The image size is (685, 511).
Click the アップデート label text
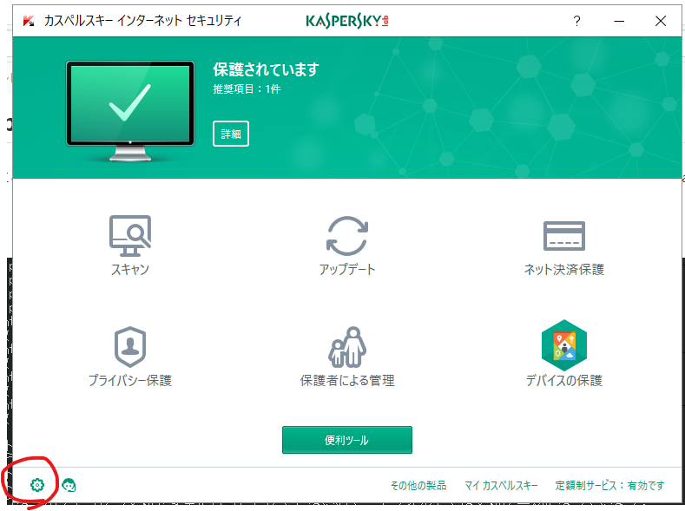347,269
